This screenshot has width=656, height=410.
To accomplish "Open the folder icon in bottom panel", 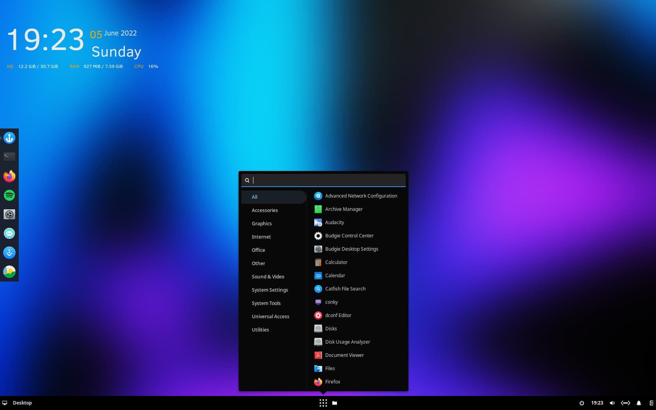I will pos(335,403).
